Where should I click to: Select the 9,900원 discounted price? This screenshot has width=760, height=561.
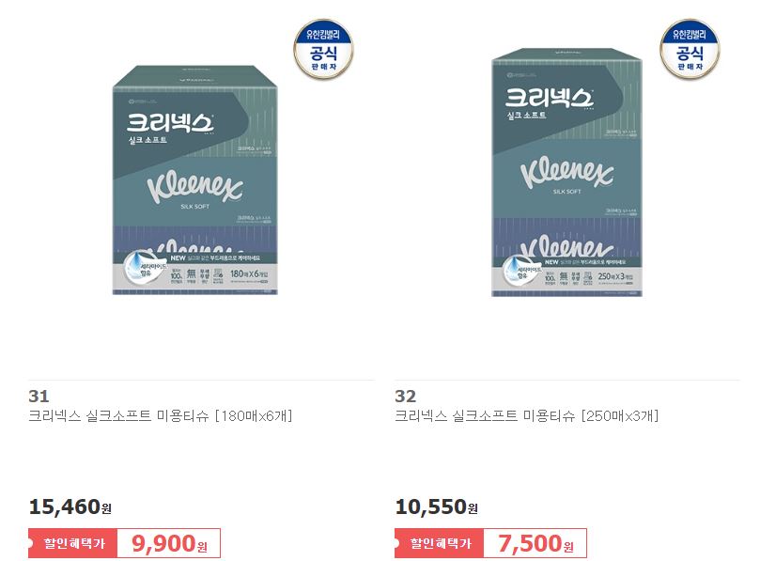[169, 543]
